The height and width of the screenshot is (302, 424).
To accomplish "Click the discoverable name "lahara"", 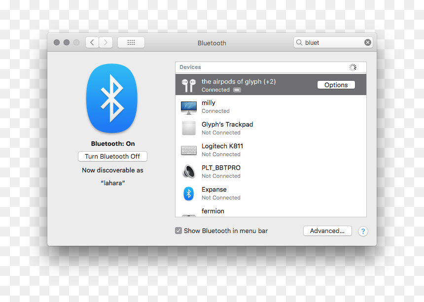I will click(x=113, y=183).
